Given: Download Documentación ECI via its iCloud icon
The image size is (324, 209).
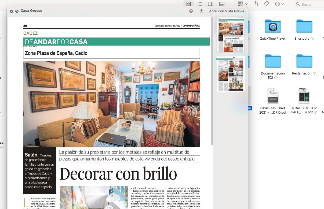Looking at the screenshot, I should click(x=276, y=78).
